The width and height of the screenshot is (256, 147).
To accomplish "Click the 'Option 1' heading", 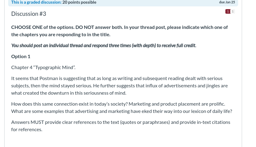I will [21, 57].
